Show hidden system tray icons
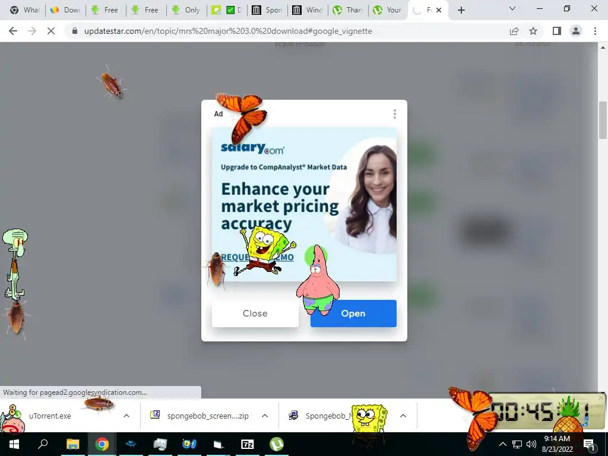Image resolution: width=608 pixels, height=456 pixels. click(x=502, y=444)
